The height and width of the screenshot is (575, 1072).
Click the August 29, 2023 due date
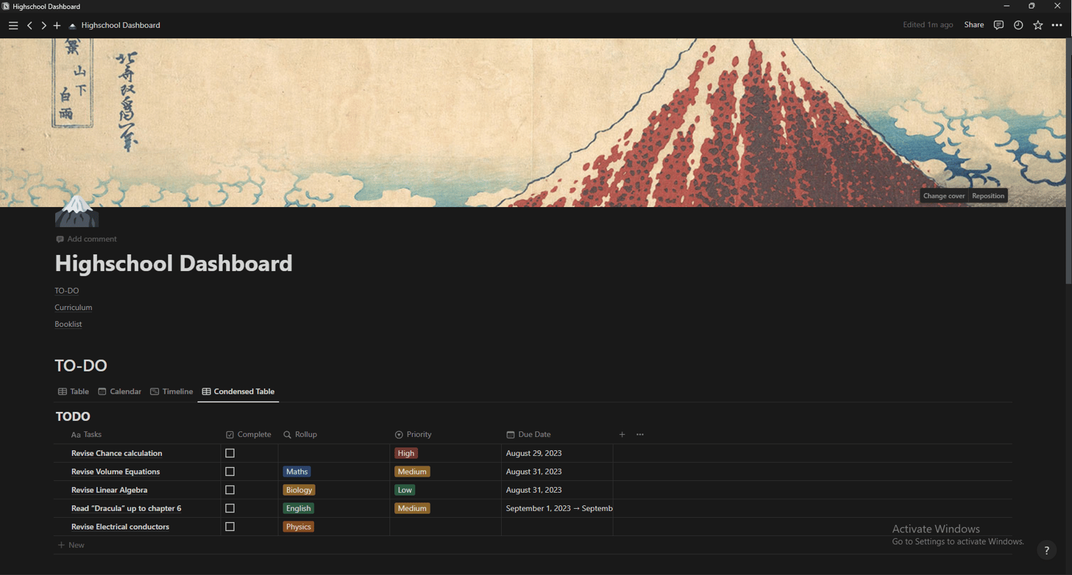[534, 453]
